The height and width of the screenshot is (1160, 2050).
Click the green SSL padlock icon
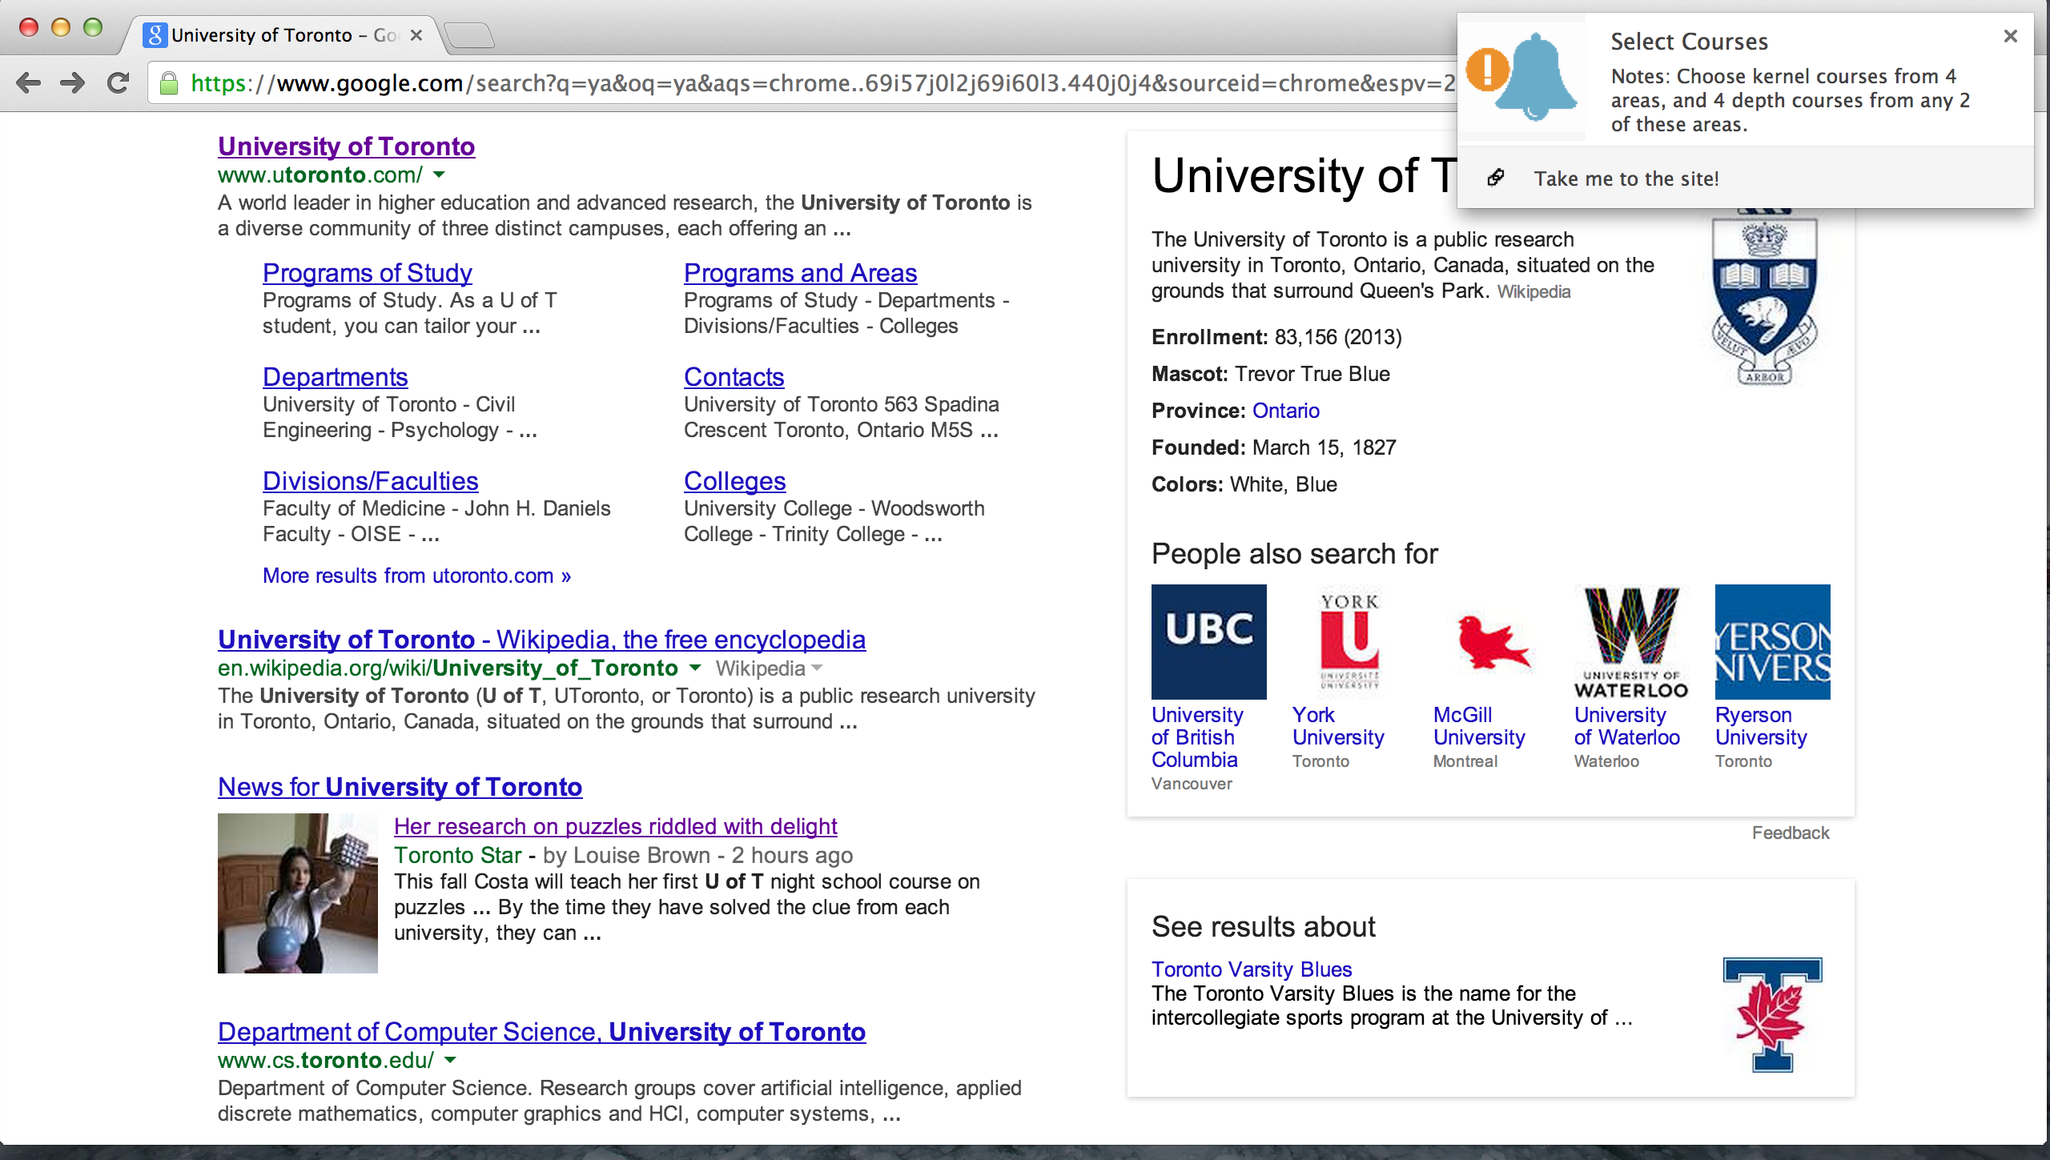(169, 83)
